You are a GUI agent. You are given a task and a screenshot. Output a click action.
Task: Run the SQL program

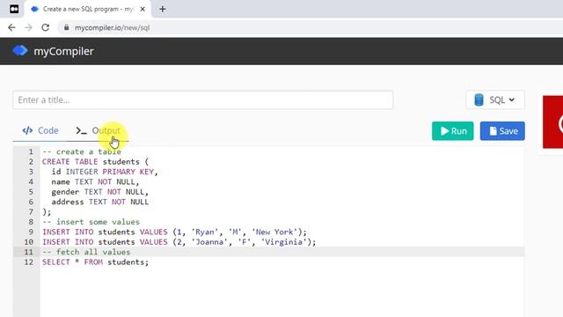click(452, 131)
